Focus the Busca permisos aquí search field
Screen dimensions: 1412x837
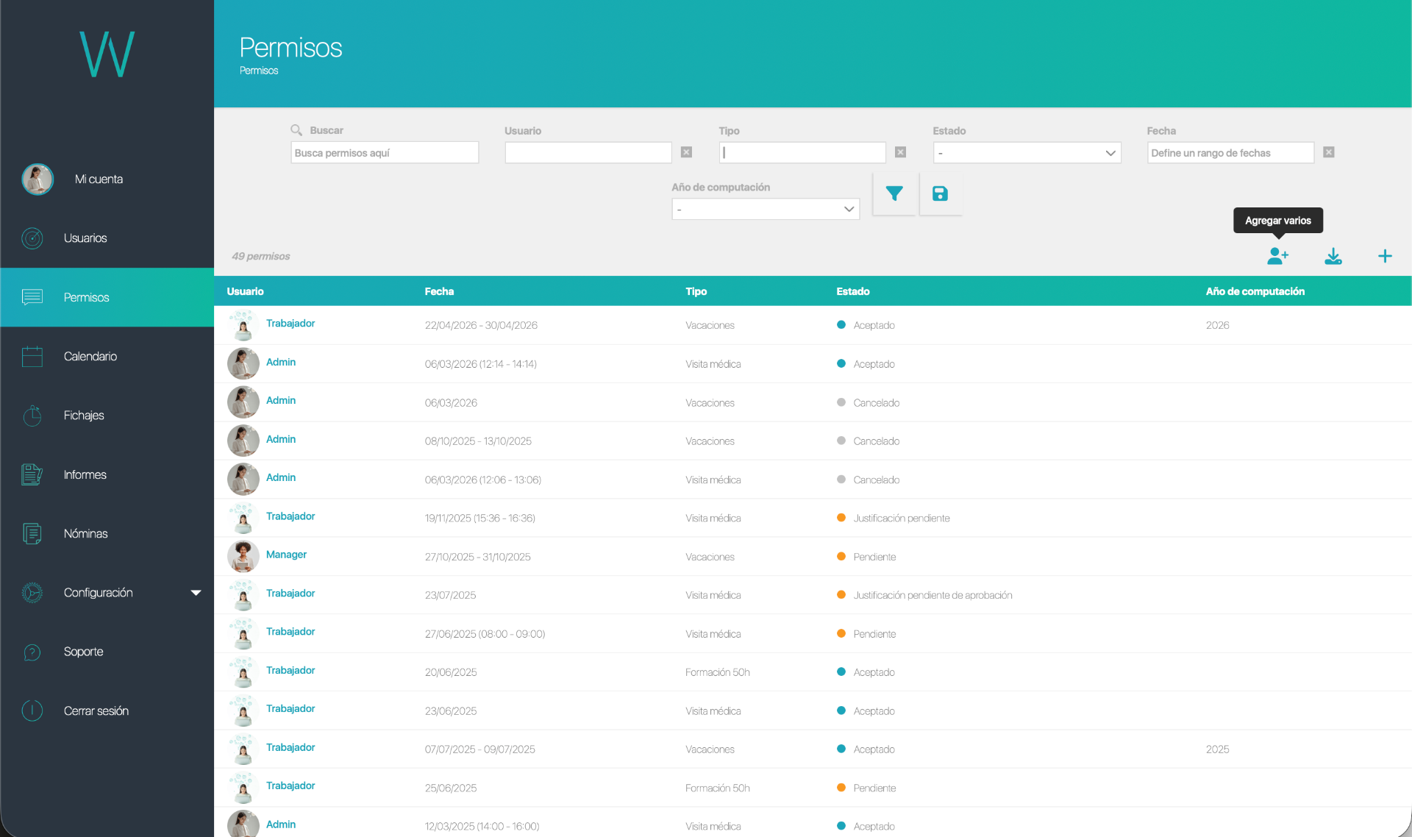click(385, 153)
